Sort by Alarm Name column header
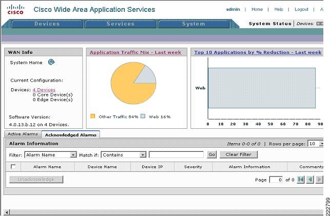The width and height of the screenshot is (330, 216). (x=47, y=167)
